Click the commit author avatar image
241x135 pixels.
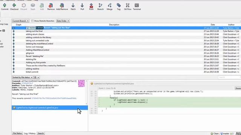coord(81,83)
